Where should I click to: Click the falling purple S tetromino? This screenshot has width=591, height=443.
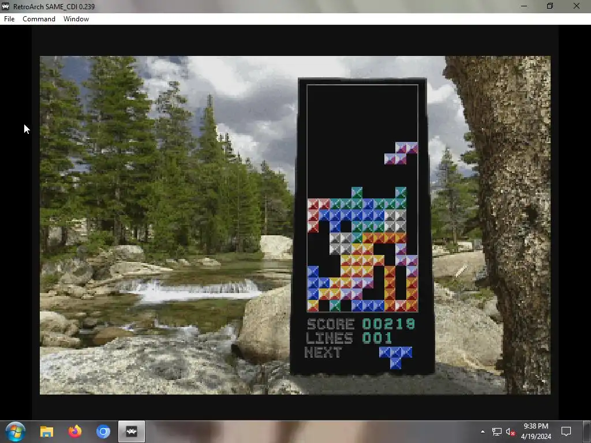click(401, 153)
